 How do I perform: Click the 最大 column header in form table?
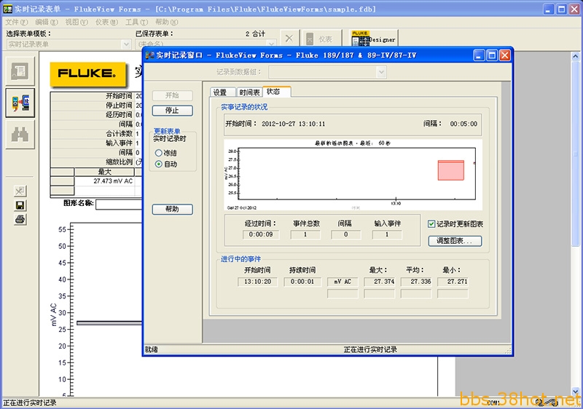(104, 172)
